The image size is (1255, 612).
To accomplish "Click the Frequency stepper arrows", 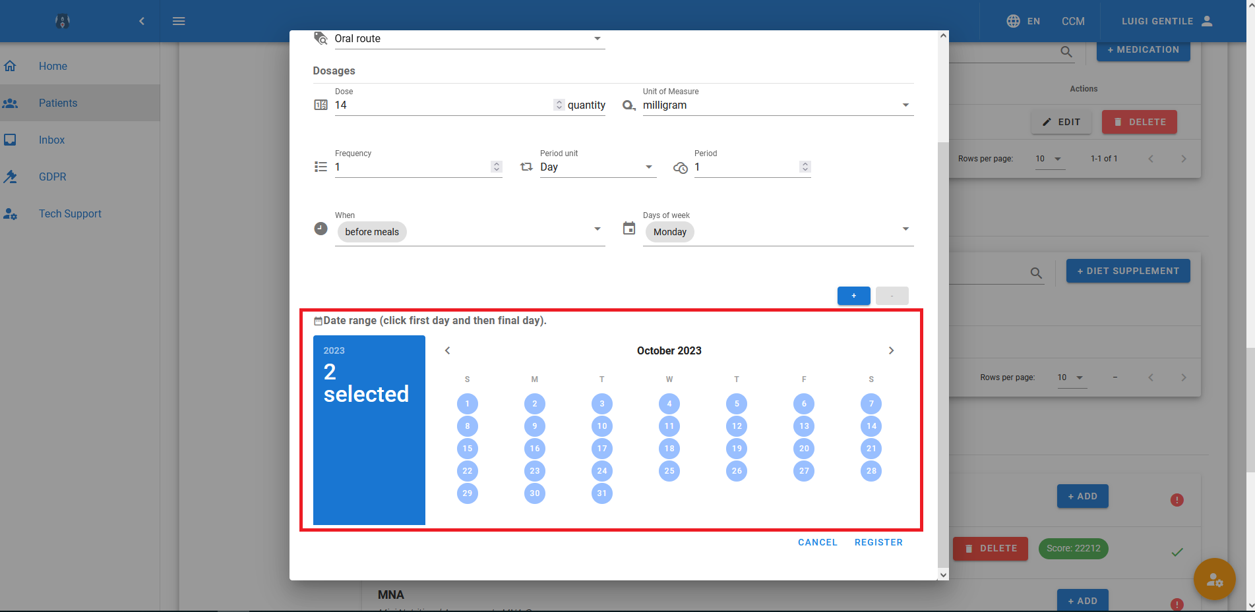I will point(497,167).
